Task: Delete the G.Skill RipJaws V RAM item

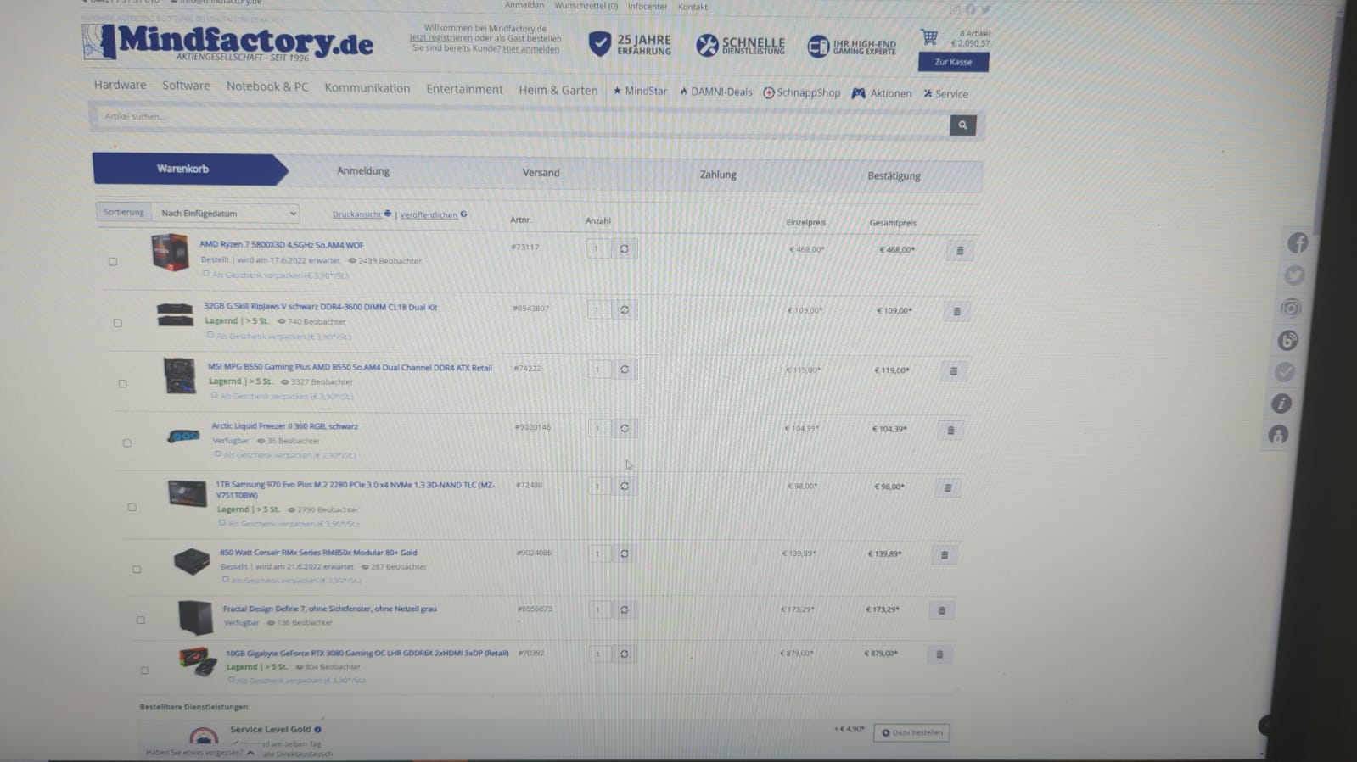Action: coord(956,312)
